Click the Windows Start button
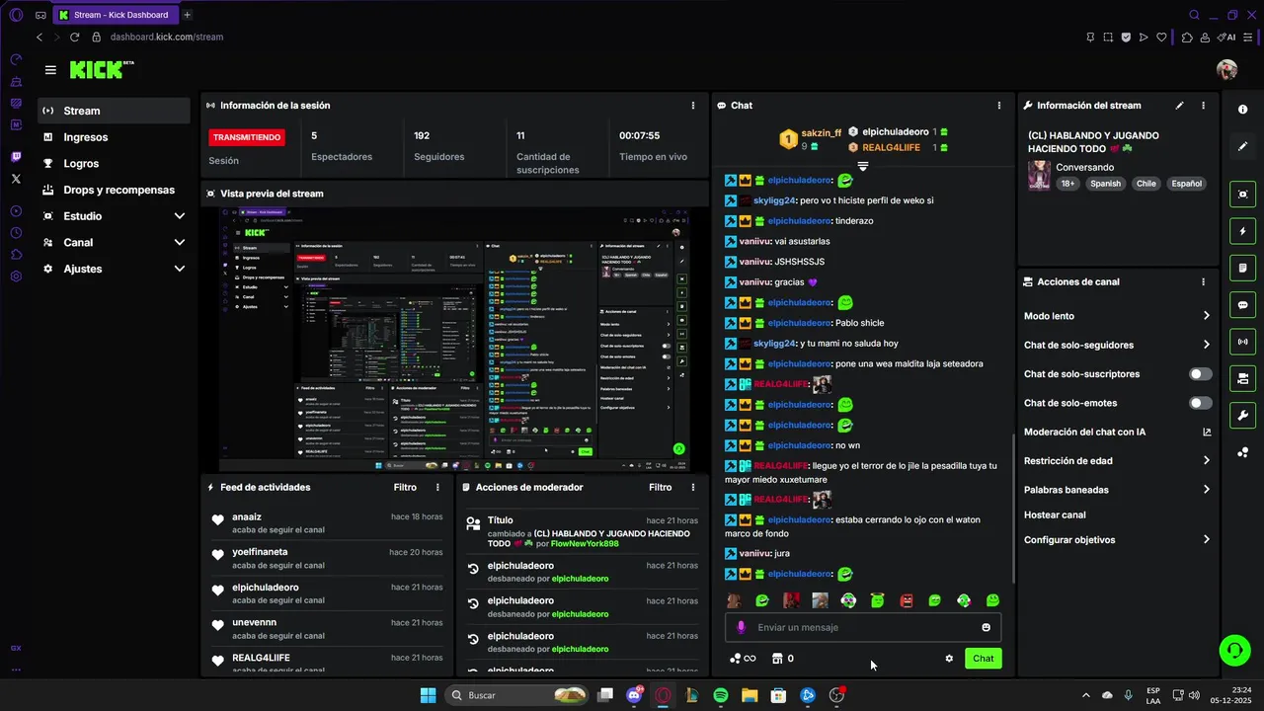The height and width of the screenshot is (711, 1264). [428, 695]
